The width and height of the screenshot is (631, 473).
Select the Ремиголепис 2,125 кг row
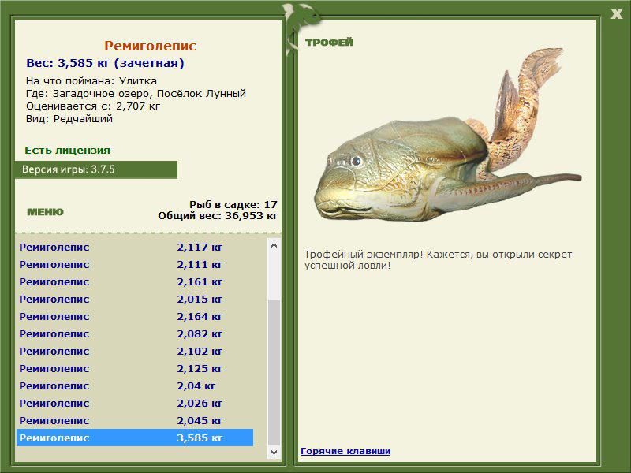point(135,368)
